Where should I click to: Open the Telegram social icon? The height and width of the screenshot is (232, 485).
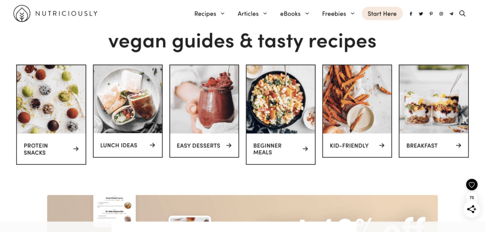pos(451,14)
